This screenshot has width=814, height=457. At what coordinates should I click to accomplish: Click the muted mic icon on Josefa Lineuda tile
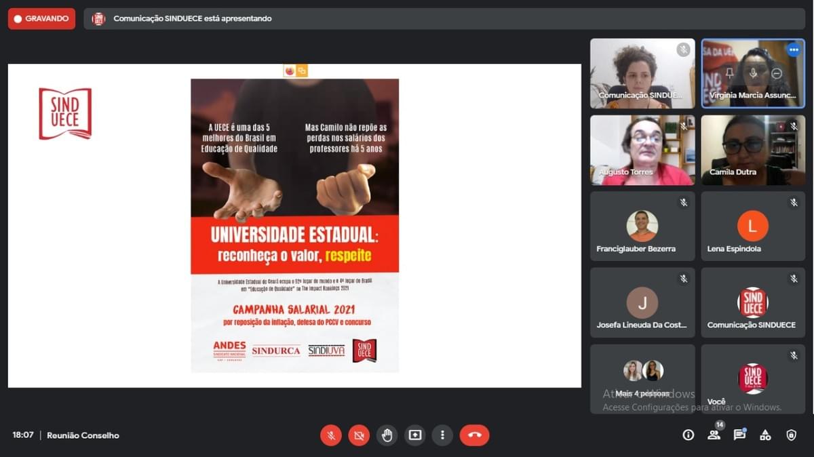click(x=683, y=279)
